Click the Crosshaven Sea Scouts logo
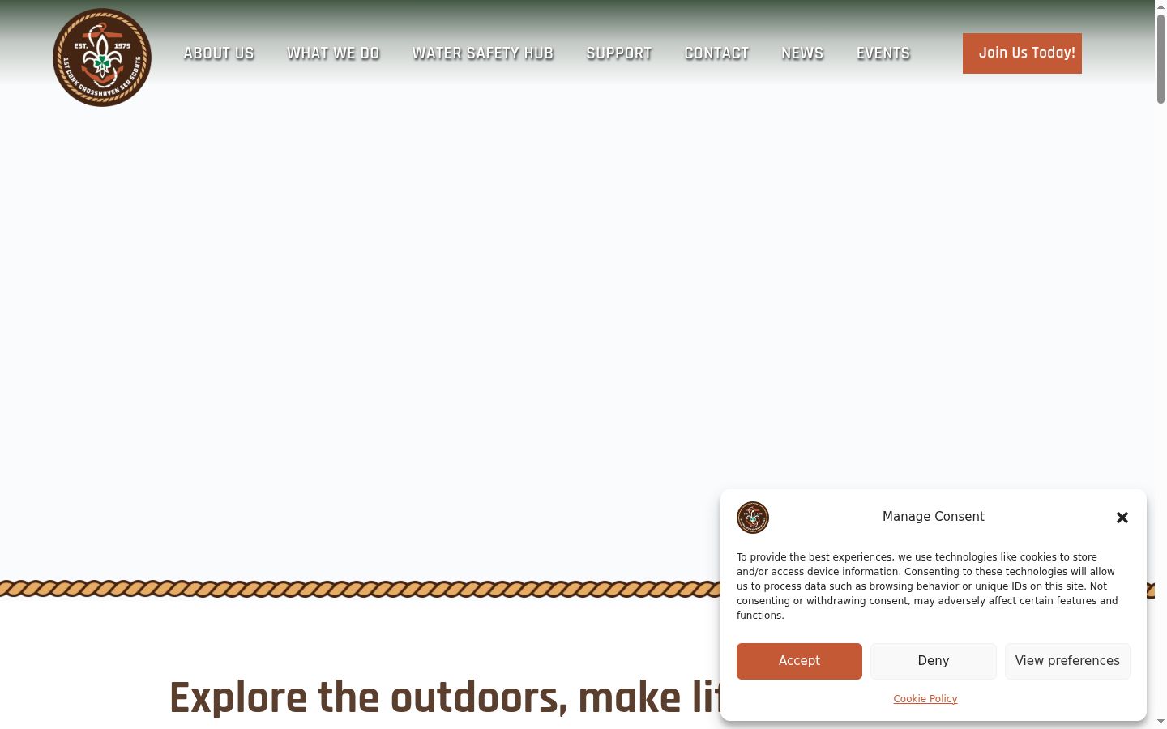The height and width of the screenshot is (729, 1167). point(102,58)
